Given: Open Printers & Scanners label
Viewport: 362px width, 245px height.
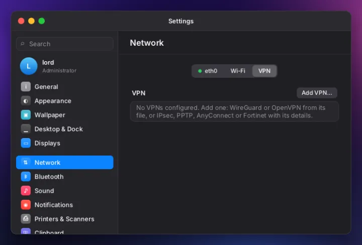Looking at the screenshot, I should coord(64,219).
